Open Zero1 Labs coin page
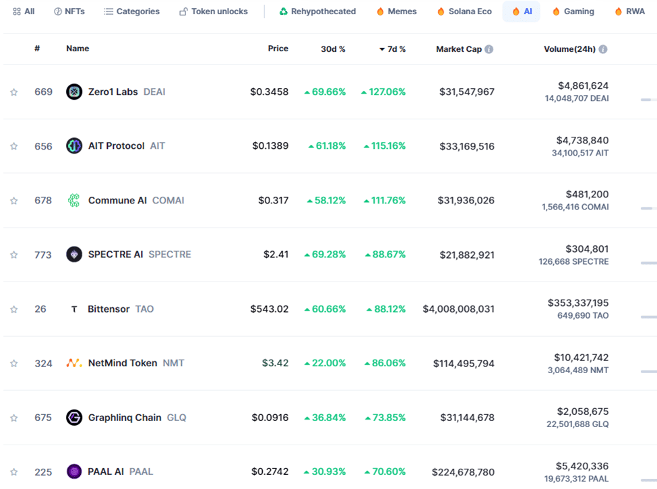 click(113, 92)
